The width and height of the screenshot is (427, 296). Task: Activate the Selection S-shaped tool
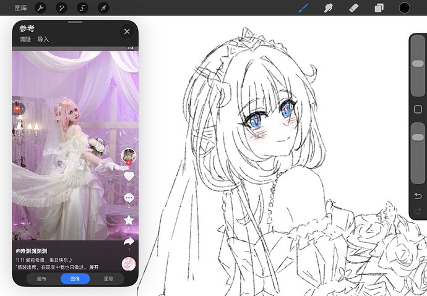[x=82, y=8]
